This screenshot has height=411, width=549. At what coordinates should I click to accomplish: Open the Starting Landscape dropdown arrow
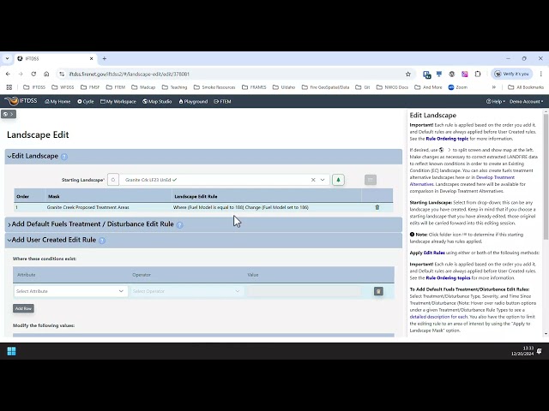point(323,180)
